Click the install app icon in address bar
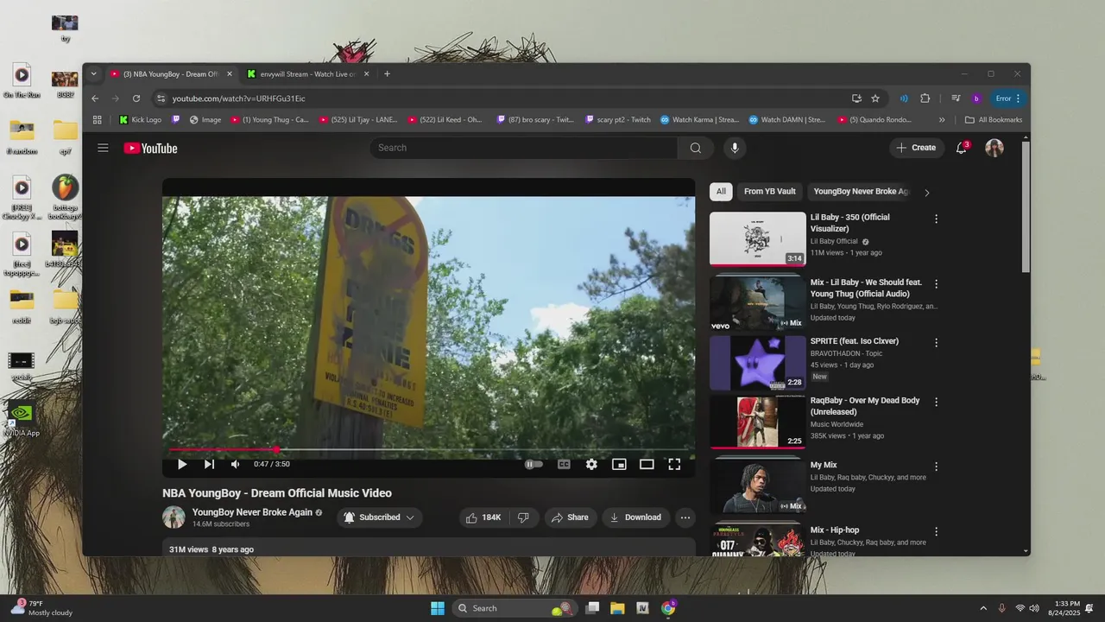Screen dimensions: 1105x622 coord(856,98)
